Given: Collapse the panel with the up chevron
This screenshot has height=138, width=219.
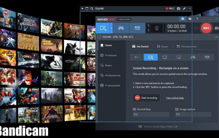Looking at the screenshot, I should (216, 37).
